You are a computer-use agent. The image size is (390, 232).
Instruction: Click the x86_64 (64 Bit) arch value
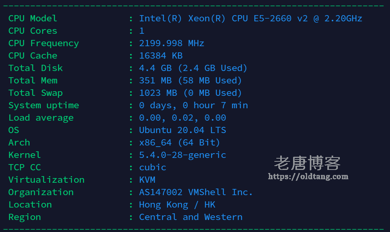(x=179, y=142)
